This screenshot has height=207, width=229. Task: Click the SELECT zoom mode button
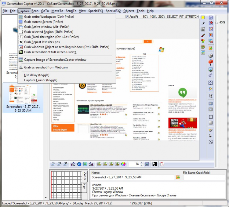point(172,17)
